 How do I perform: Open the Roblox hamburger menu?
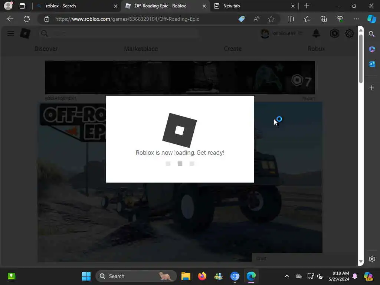(x=10, y=33)
